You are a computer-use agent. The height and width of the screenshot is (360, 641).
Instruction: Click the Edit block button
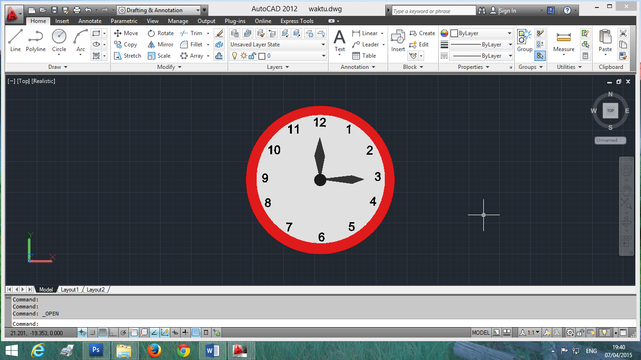419,45
